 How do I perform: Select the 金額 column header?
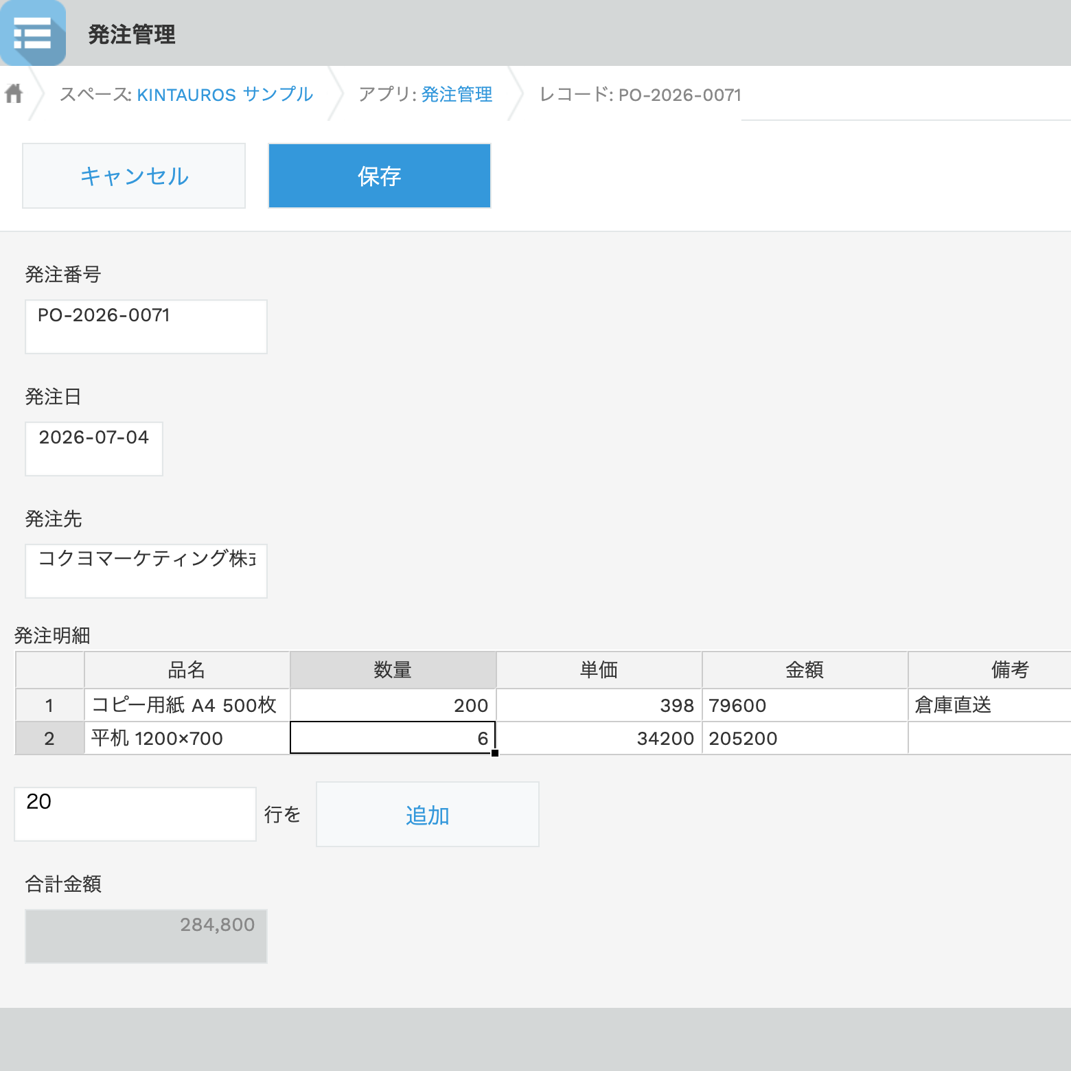coord(805,670)
